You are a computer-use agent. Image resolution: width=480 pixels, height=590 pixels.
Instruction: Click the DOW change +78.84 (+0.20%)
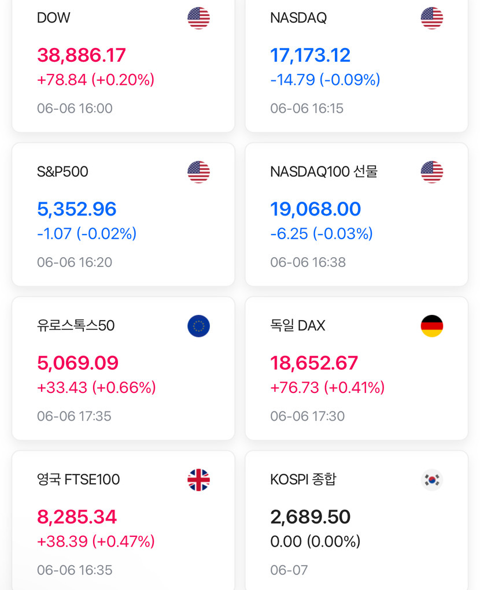(x=95, y=80)
